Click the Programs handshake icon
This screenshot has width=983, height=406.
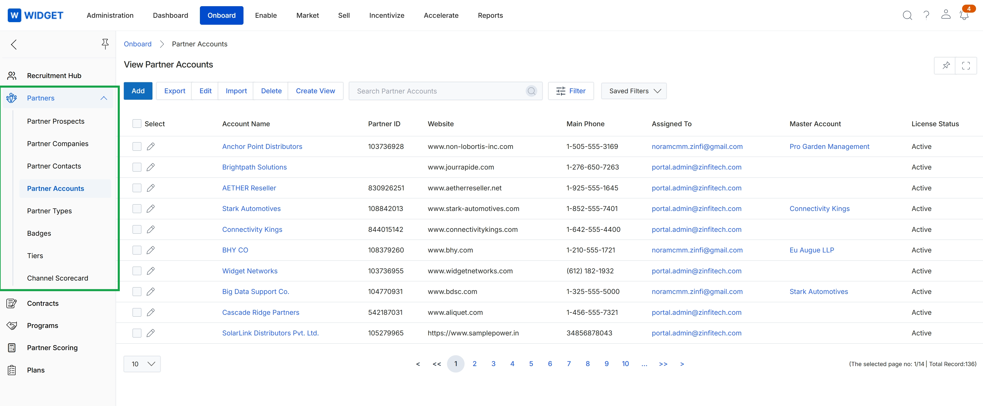[x=11, y=326]
